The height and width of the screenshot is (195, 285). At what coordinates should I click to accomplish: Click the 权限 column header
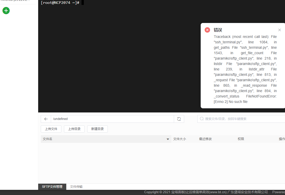pyautogui.click(x=241, y=139)
